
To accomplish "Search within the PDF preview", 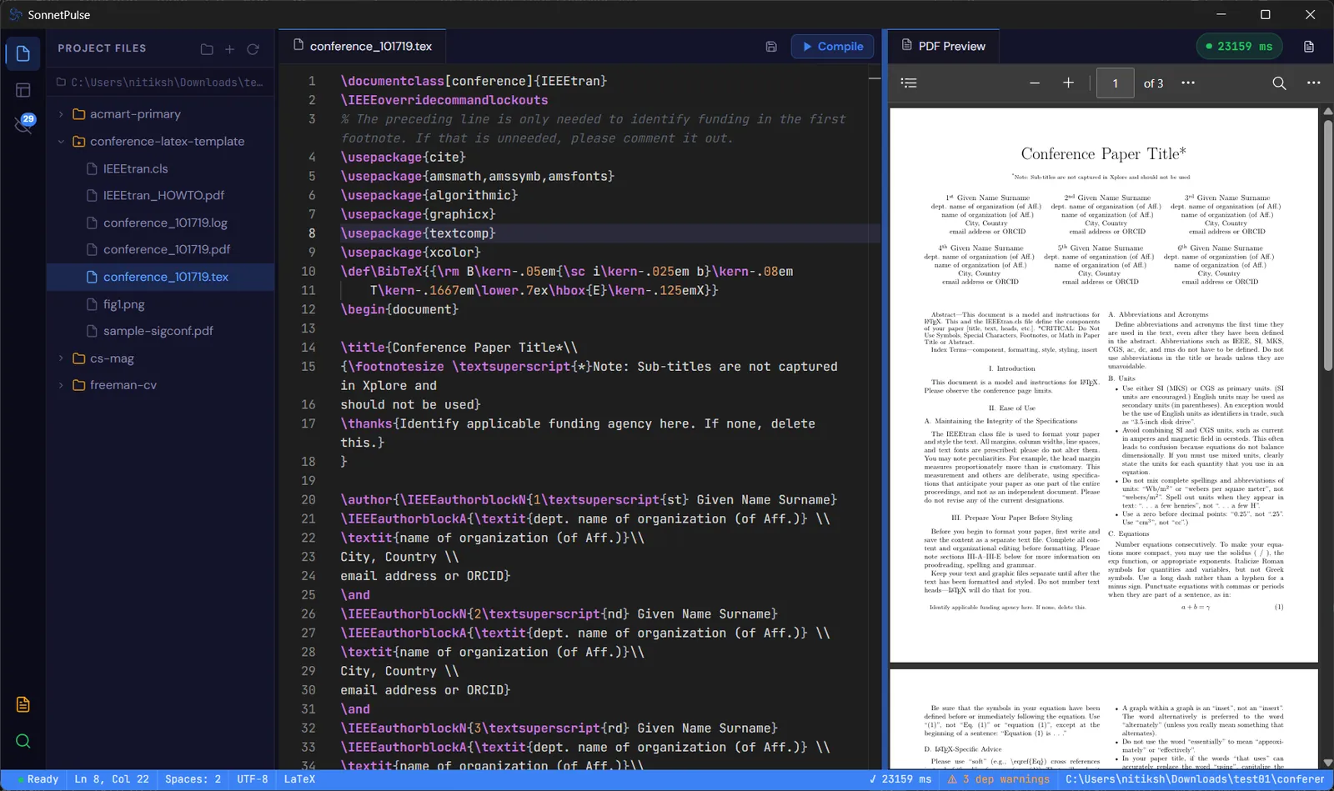I will pyautogui.click(x=1279, y=83).
